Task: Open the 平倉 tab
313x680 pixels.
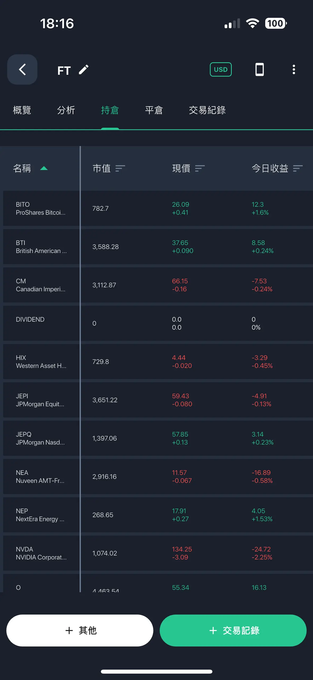Action: click(154, 110)
